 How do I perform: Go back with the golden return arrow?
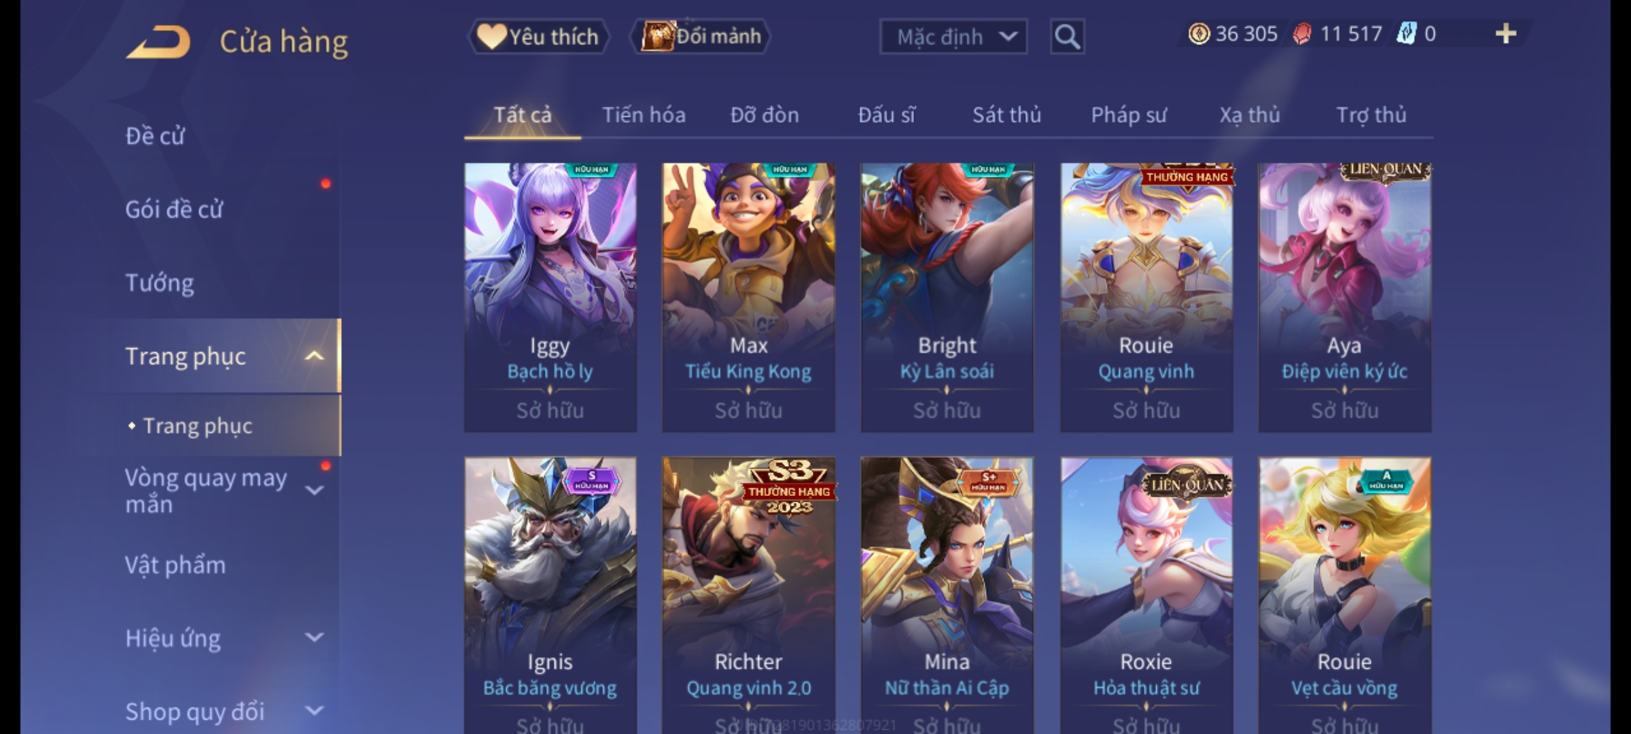(158, 42)
